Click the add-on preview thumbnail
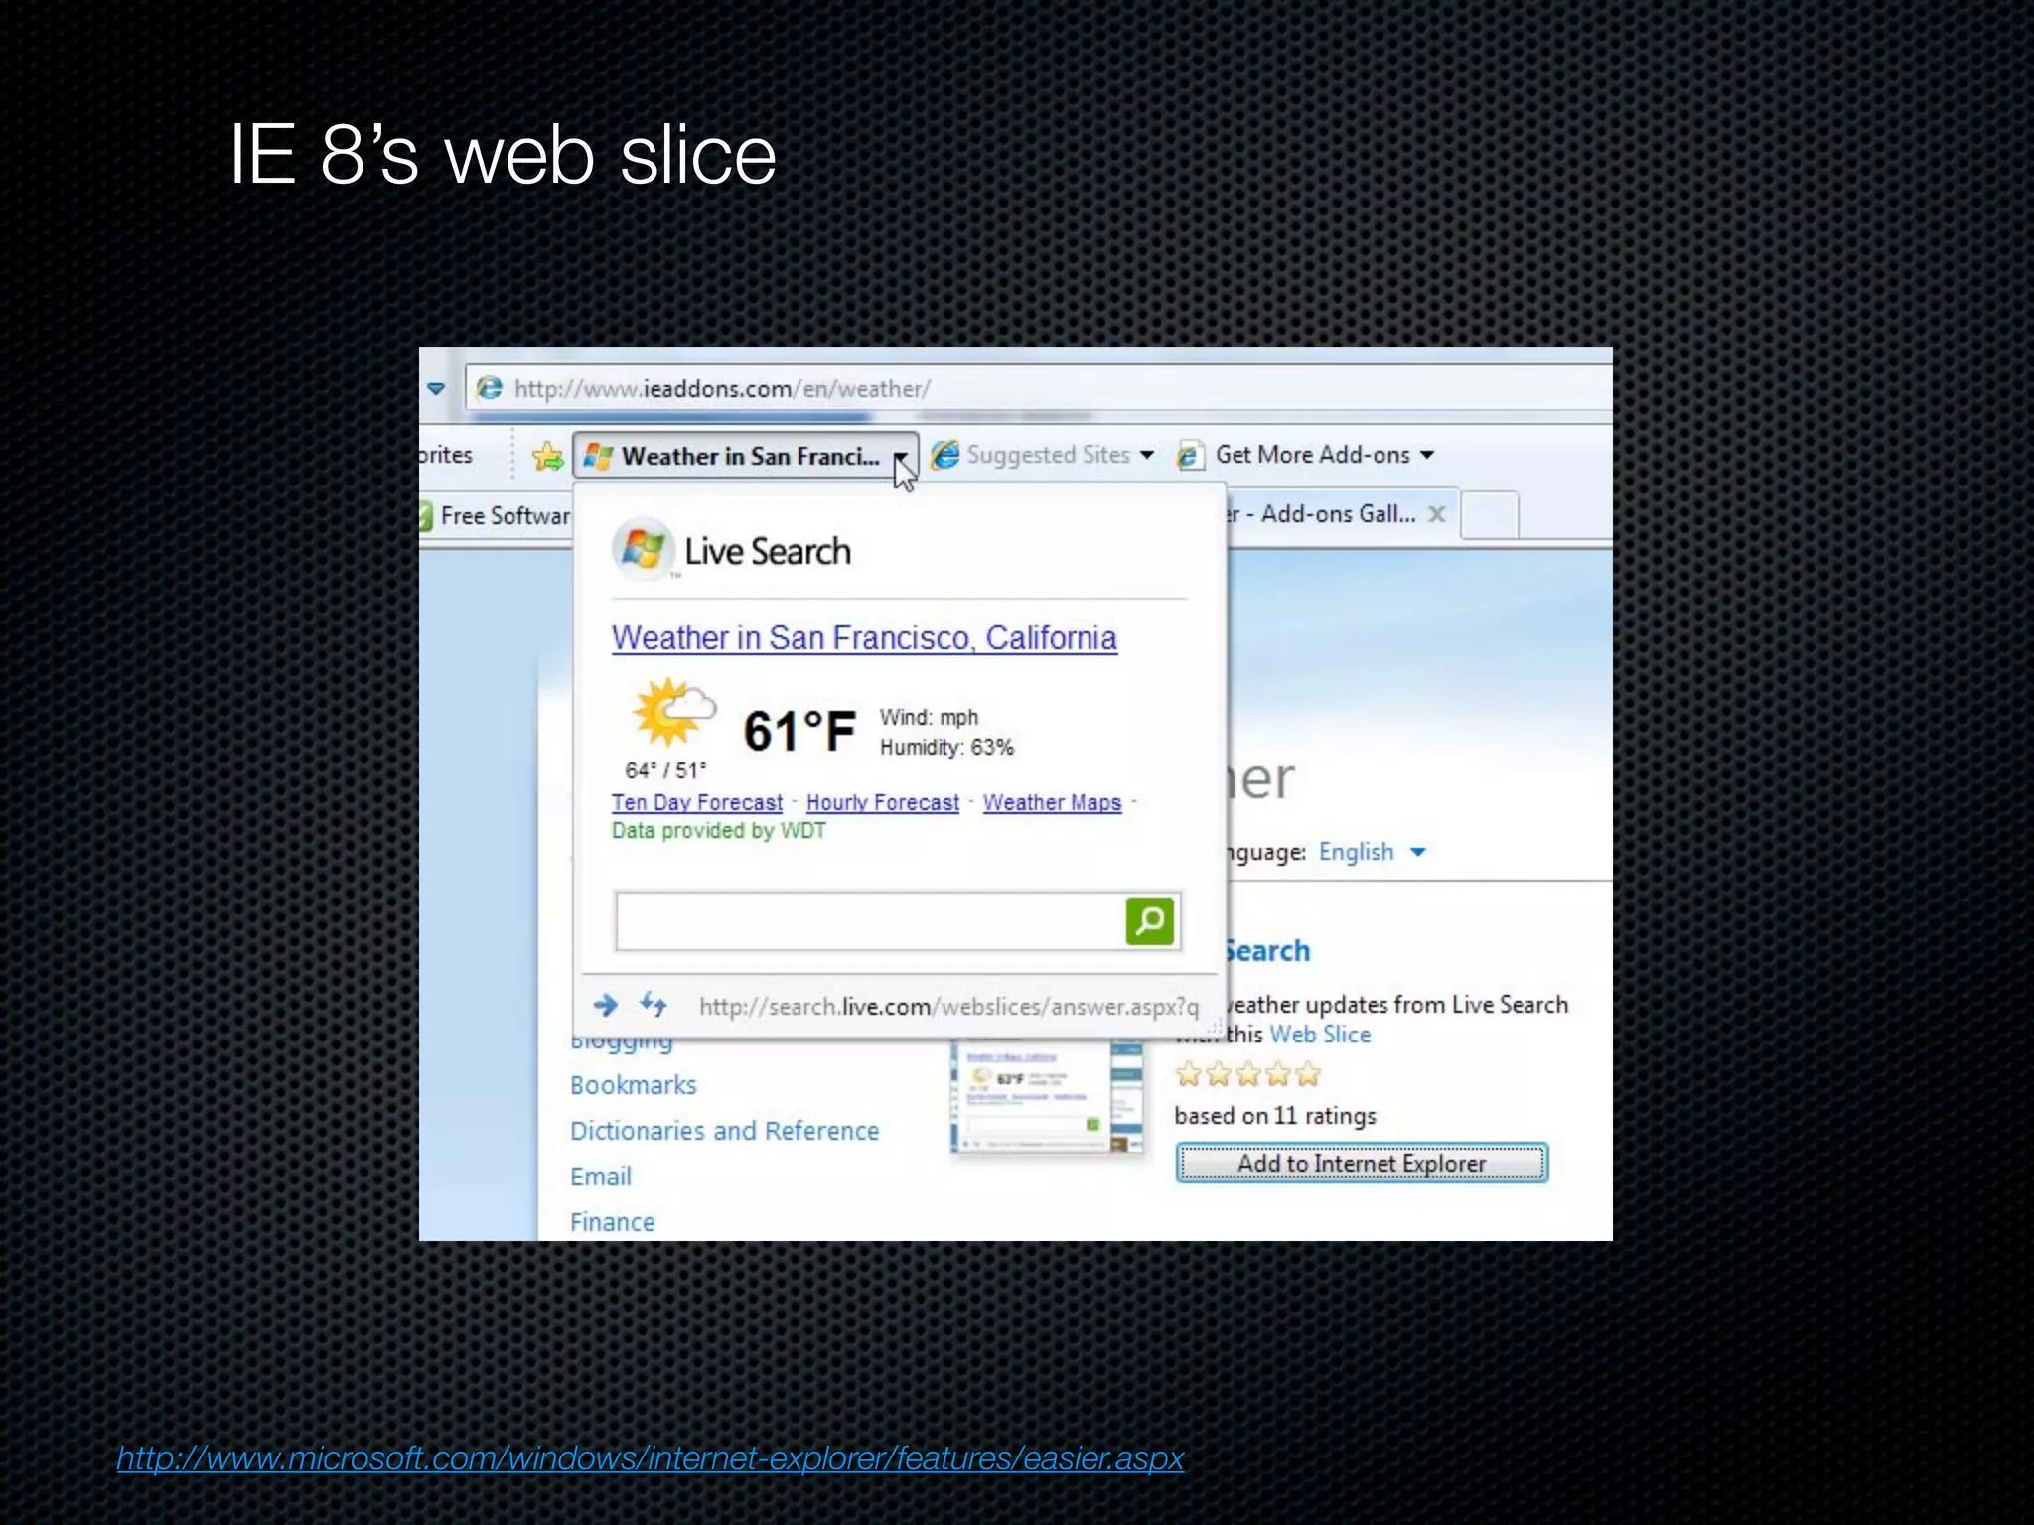Viewport: 2034px width, 1525px height. (1047, 1095)
